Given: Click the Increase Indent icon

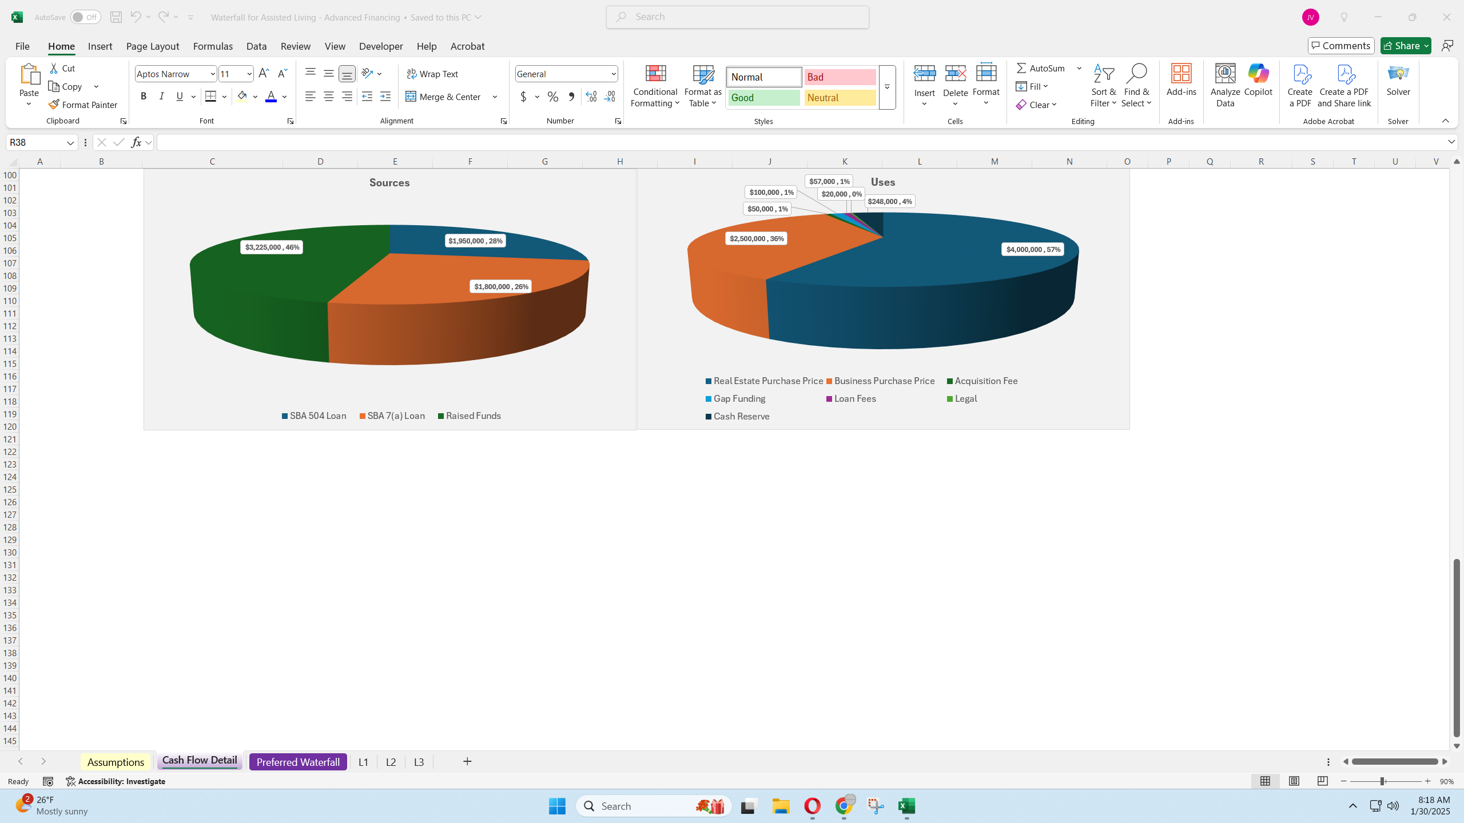Looking at the screenshot, I should click(x=385, y=97).
